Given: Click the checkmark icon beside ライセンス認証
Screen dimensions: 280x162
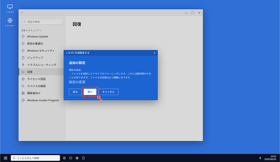Looking at the screenshot, I should click(23, 79).
